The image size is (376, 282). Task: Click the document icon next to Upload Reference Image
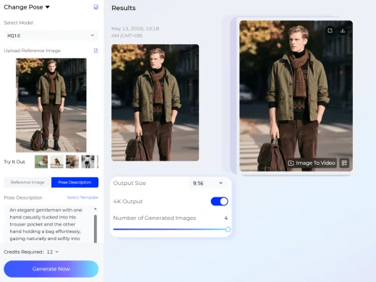click(x=95, y=51)
